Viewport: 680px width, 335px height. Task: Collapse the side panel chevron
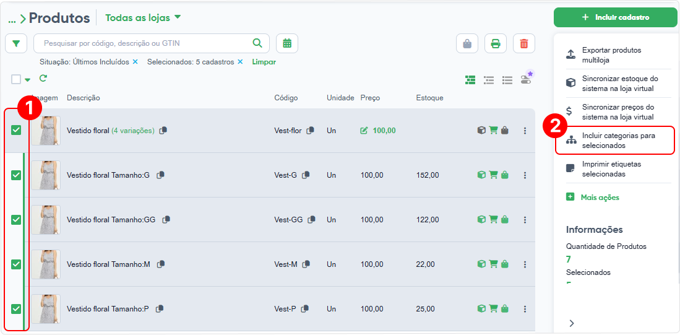[572, 323]
